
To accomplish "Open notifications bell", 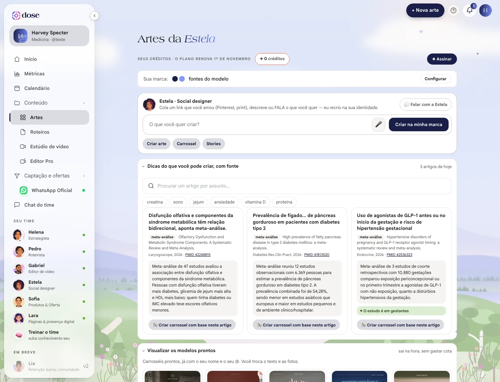I will [469, 10].
